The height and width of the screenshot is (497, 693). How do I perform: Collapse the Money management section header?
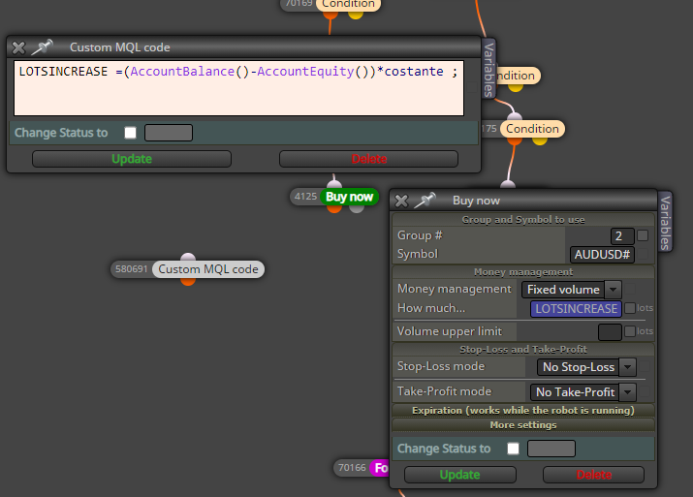(x=523, y=271)
